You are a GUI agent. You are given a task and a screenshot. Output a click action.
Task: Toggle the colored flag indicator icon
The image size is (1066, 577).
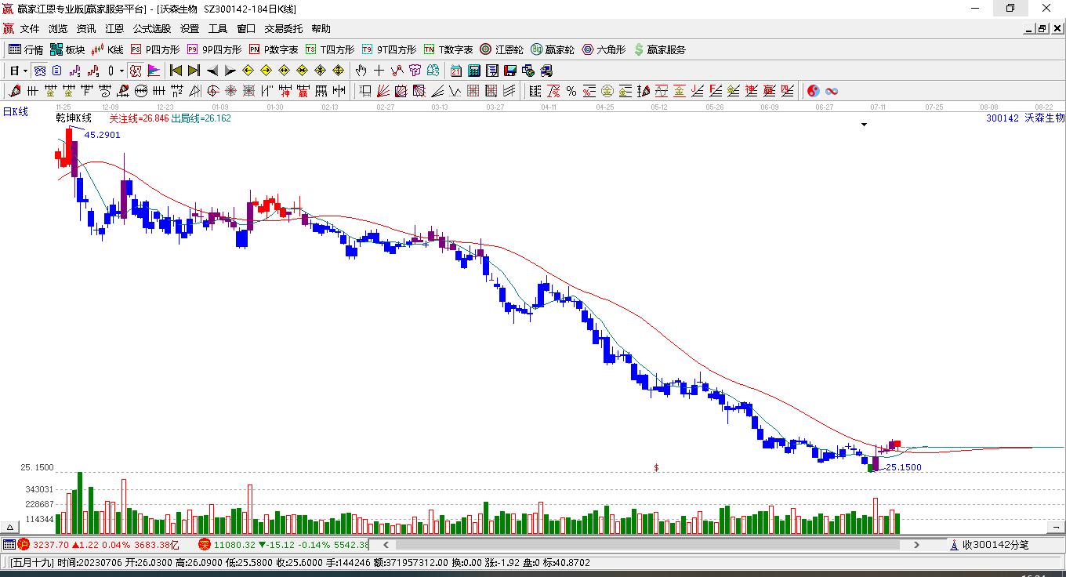[154, 71]
